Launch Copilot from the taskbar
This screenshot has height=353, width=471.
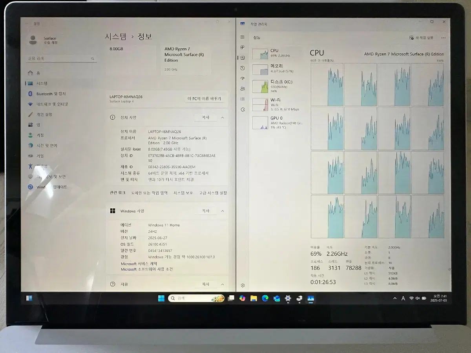click(242, 298)
